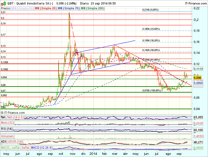Click the © IT-Finance.com copyright text
The image size is (208, 157).
pyautogui.click(x=13, y=113)
